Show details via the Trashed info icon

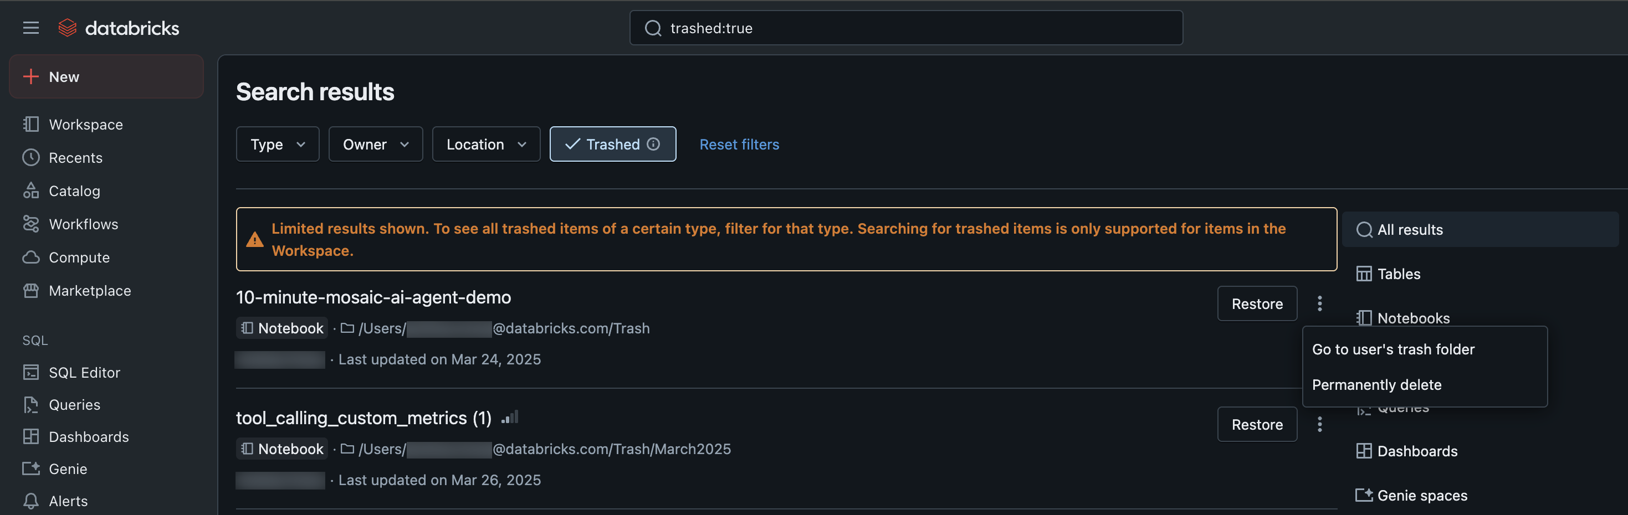653,143
